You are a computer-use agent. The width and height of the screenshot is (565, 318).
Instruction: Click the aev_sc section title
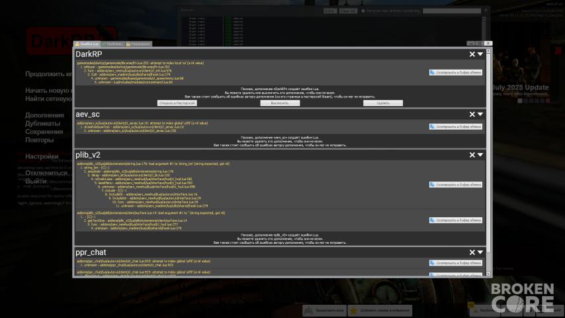(x=87, y=114)
